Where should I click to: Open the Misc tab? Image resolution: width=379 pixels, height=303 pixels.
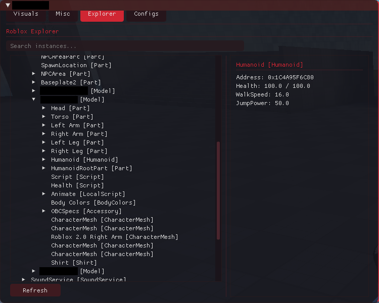(63, 14)
